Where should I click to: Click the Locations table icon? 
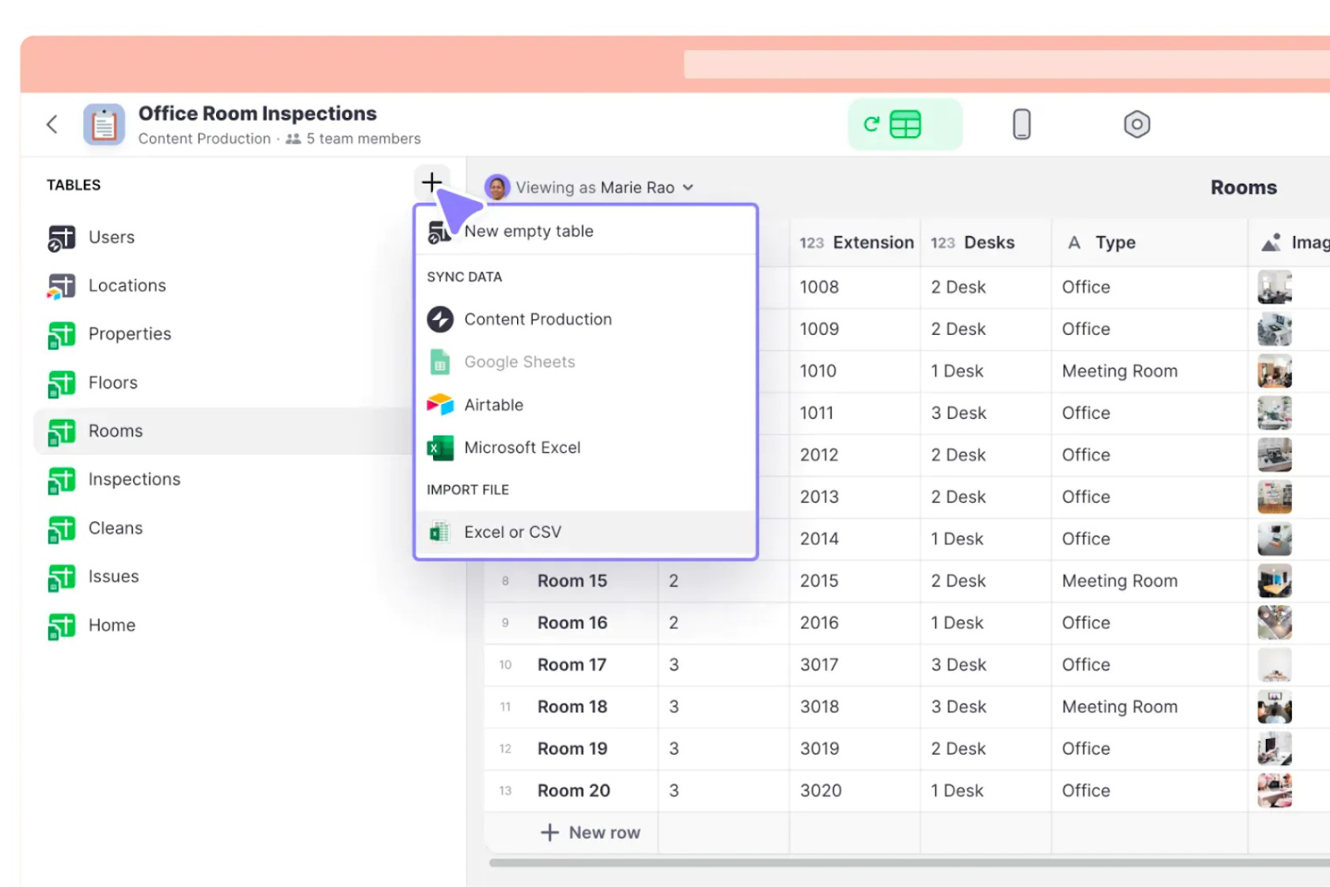point(62,286)
